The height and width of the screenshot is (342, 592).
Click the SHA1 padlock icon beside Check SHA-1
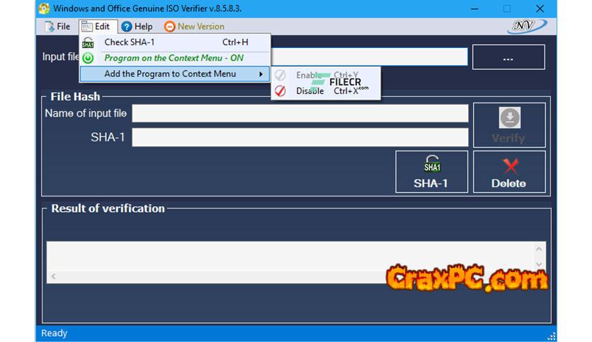coord(88,42)
